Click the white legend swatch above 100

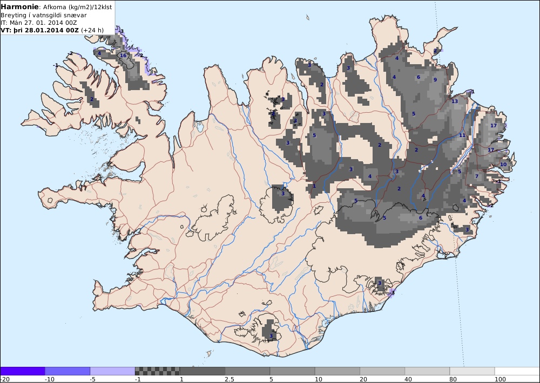coord(517,371)
